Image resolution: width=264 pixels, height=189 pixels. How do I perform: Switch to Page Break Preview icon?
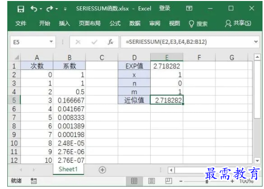click(169, 181)
